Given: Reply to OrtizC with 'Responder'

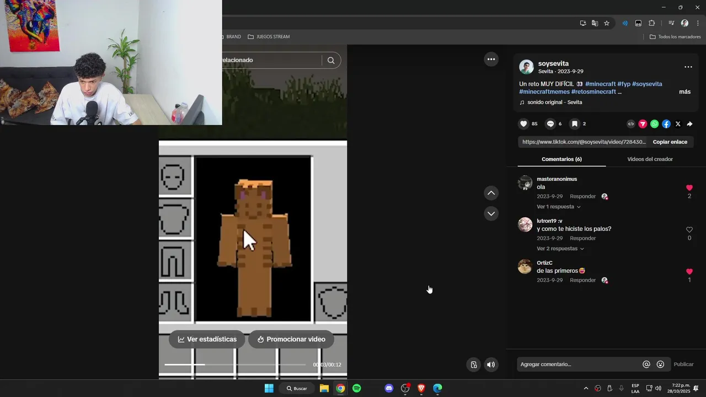Looking at the screenshot, I should point(582,280).
